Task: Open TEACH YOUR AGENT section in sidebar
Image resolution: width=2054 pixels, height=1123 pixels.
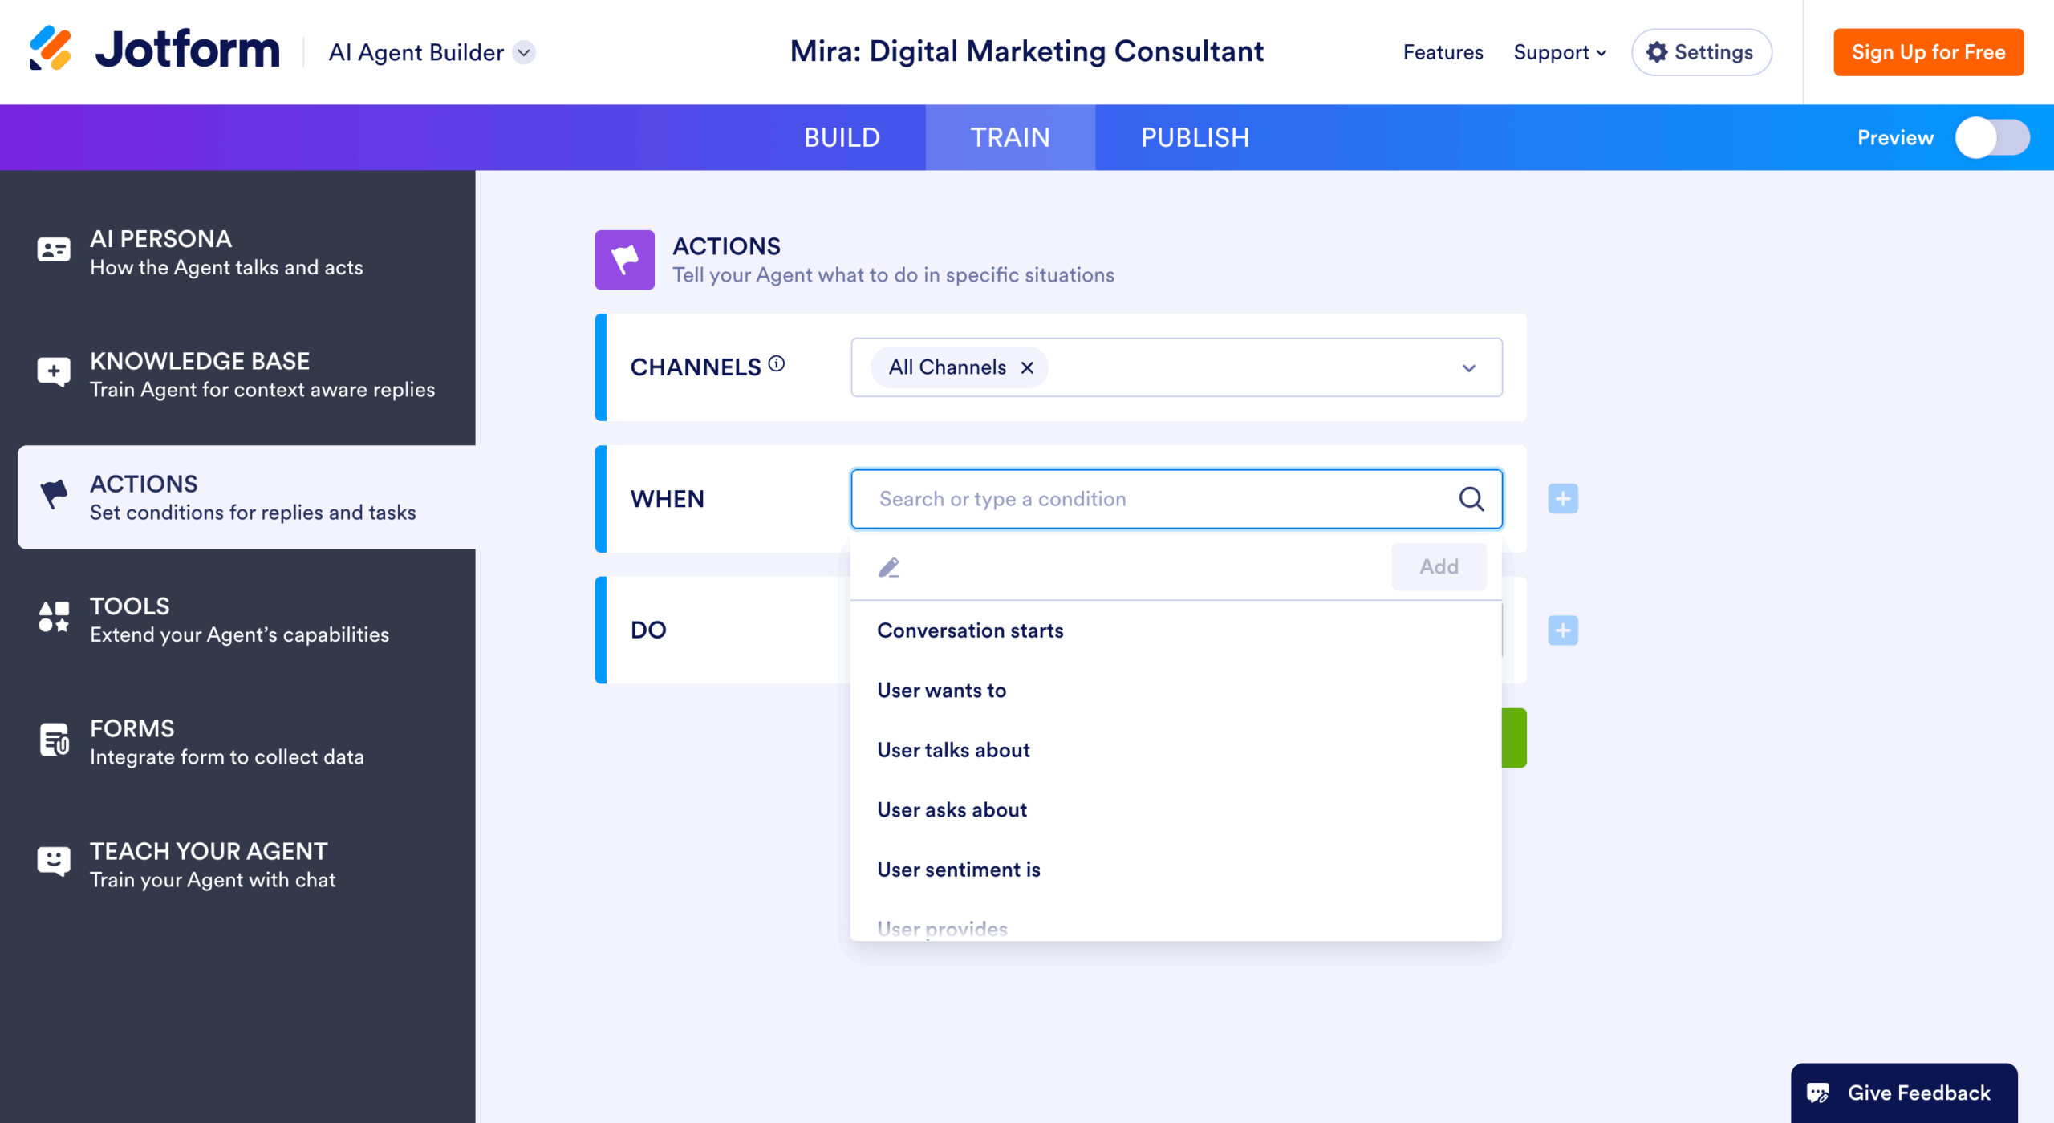Action: 237,865
